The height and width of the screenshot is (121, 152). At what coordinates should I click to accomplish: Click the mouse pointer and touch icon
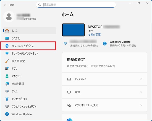(69, 105)
